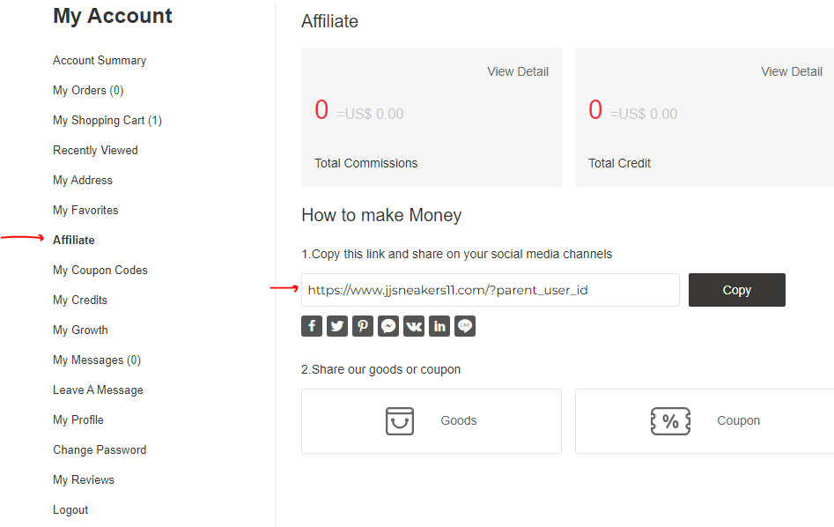Image resolution: width=834 pixels, height=527 pixels.
Task: Share link via Facebook icon
Action: pyautogui.click(x=312, y=326)
